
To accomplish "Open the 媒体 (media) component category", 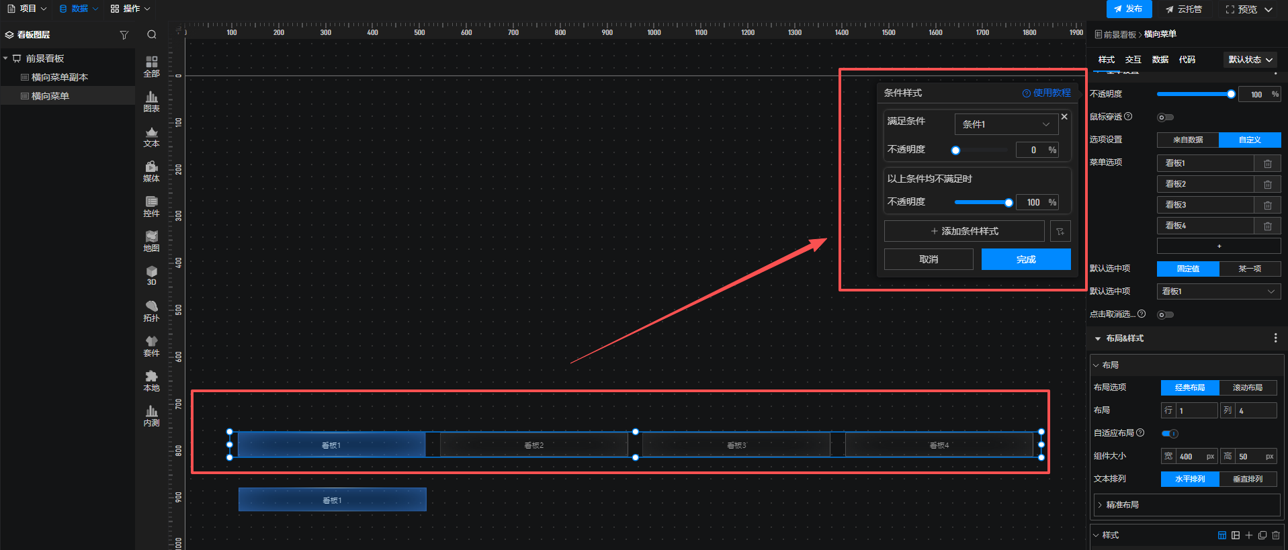I will (x=151, y=171).
